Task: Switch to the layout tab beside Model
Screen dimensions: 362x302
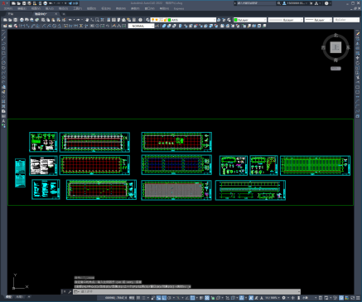Action: point(19,297)
